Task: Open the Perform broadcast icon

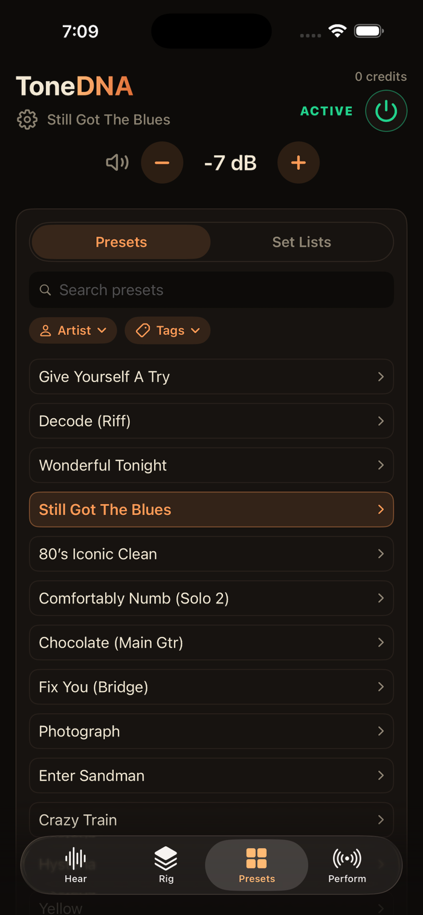Action: pyautogui.click(x=347, y=858)
